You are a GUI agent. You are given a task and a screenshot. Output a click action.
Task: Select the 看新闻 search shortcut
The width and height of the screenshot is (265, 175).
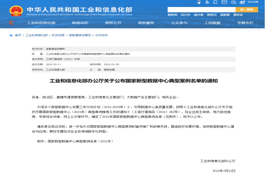172,15
